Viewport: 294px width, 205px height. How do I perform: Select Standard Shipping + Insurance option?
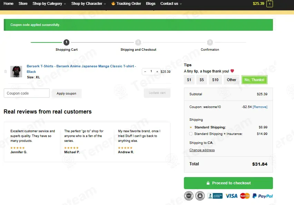point(191,134)
